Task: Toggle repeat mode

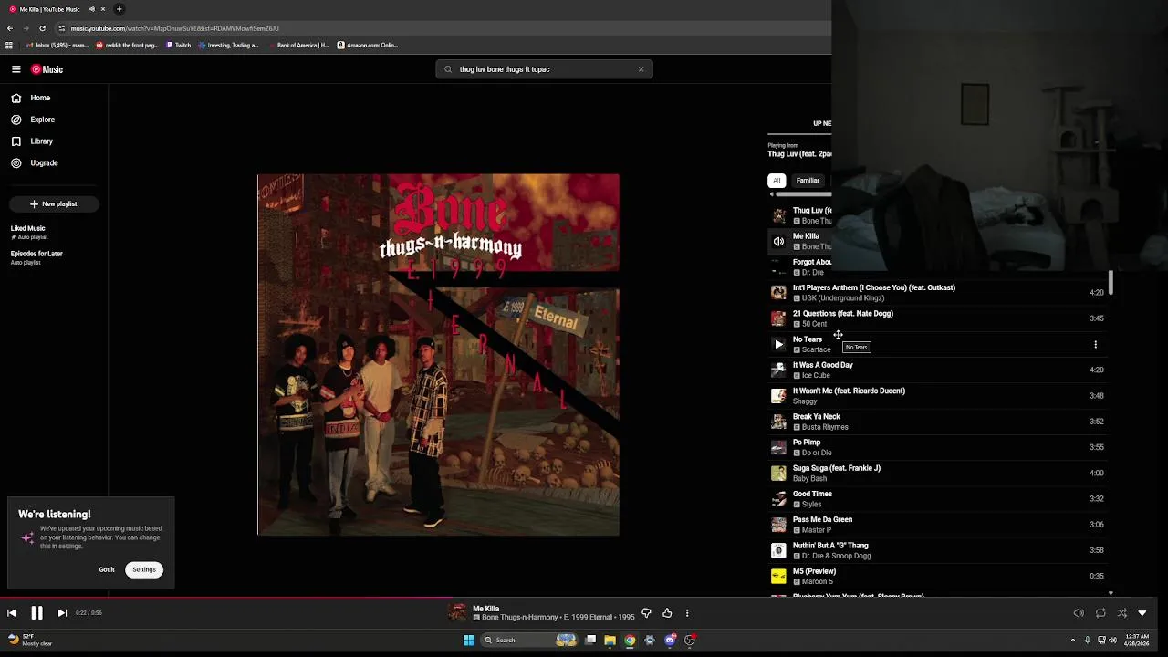Action: [x=1100, y=613]
